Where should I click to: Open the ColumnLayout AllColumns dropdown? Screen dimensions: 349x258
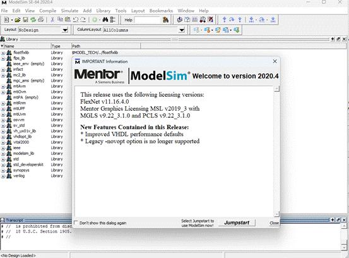coord(182,30)
